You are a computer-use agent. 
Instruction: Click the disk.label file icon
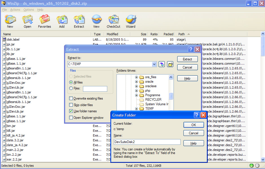pos(4,39)
